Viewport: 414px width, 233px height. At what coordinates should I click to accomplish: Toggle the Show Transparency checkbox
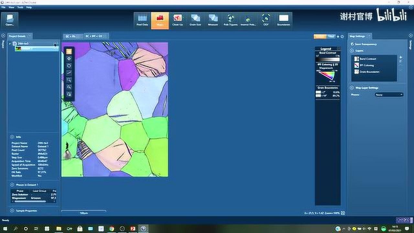(x=352, y=44)
